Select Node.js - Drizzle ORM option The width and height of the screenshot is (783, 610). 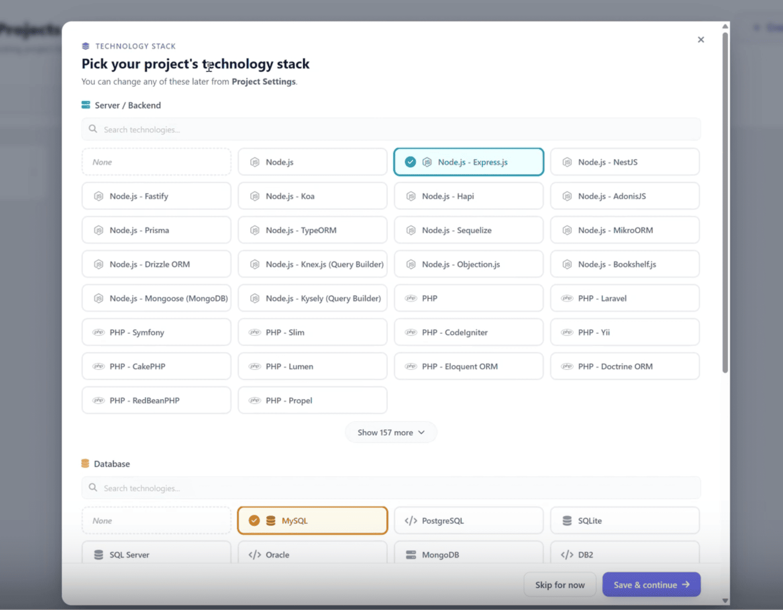(x=156, y=264)
